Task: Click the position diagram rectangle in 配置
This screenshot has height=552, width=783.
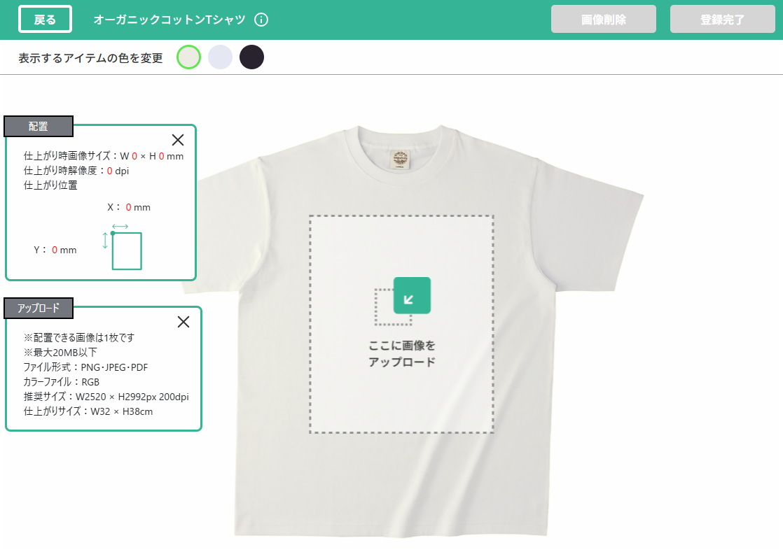Action: (x=127, y=251)
